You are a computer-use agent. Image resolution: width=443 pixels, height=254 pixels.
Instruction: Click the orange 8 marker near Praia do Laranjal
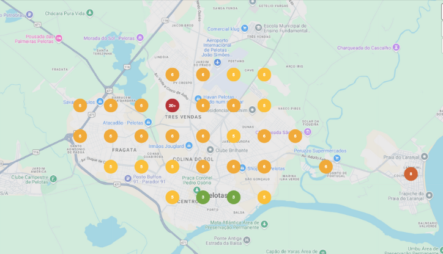click(411, 174)
